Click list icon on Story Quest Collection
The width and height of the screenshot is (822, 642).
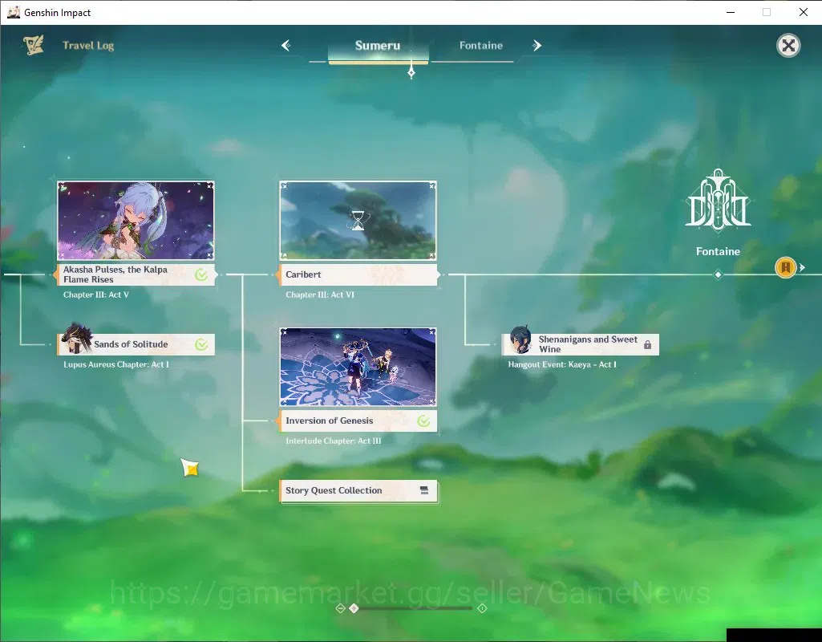424,490
